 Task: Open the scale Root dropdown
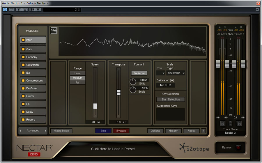tap(161, 73)
